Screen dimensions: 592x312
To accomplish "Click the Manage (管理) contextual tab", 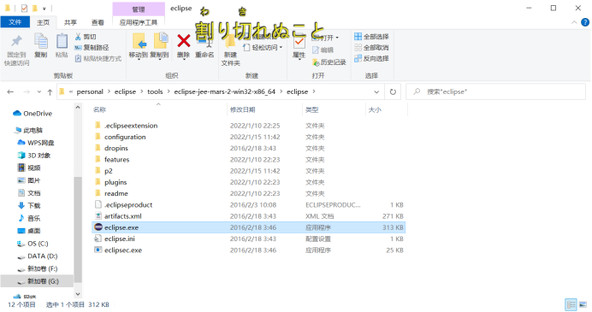I will coord(139,9).
